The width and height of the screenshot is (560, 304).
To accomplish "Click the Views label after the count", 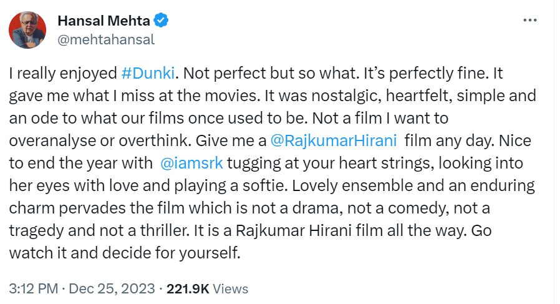I will (x=230, y=288).
